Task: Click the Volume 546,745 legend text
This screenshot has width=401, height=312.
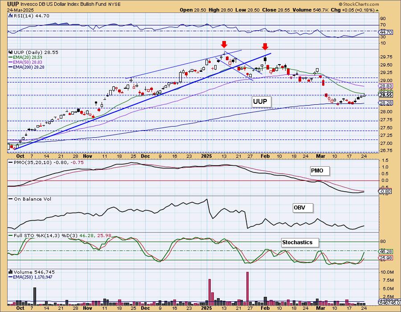Action: 34,272
